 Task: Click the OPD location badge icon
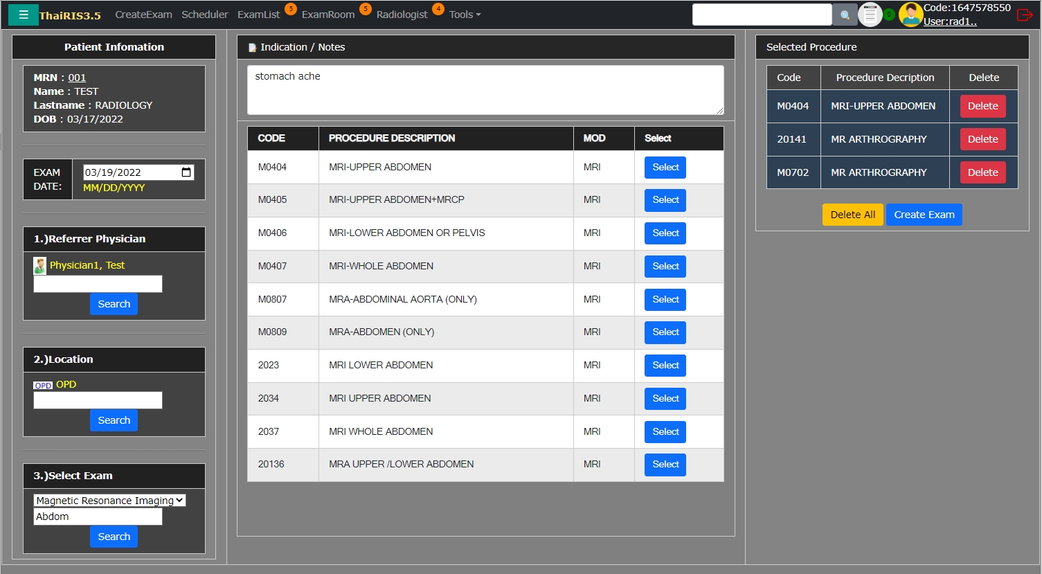click(x=43, y=385)
